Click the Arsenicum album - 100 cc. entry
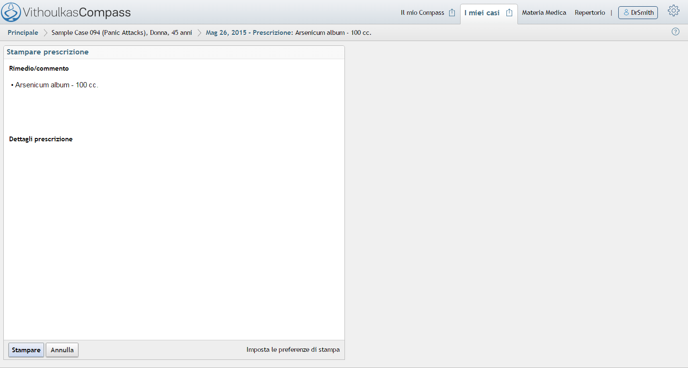688x368 pixels. [x=56, y=85]
